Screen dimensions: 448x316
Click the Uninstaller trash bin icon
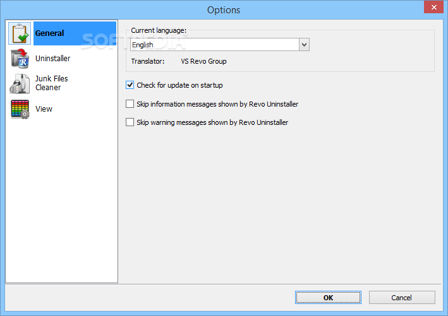click(20, 59)
